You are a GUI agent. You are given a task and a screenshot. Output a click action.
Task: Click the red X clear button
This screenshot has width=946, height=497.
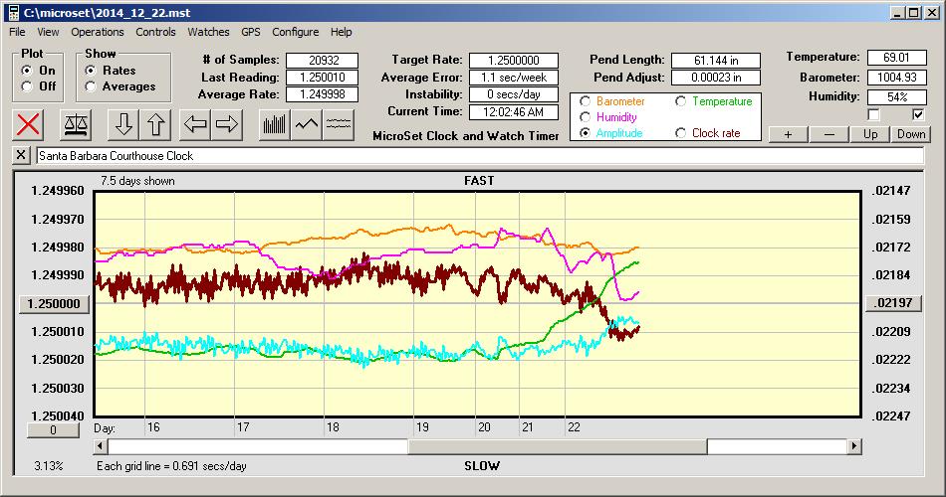tap(28, 124)
